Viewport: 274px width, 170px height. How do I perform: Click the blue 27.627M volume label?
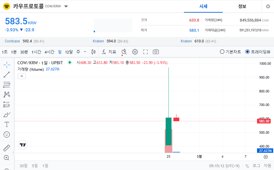[265, 151]
